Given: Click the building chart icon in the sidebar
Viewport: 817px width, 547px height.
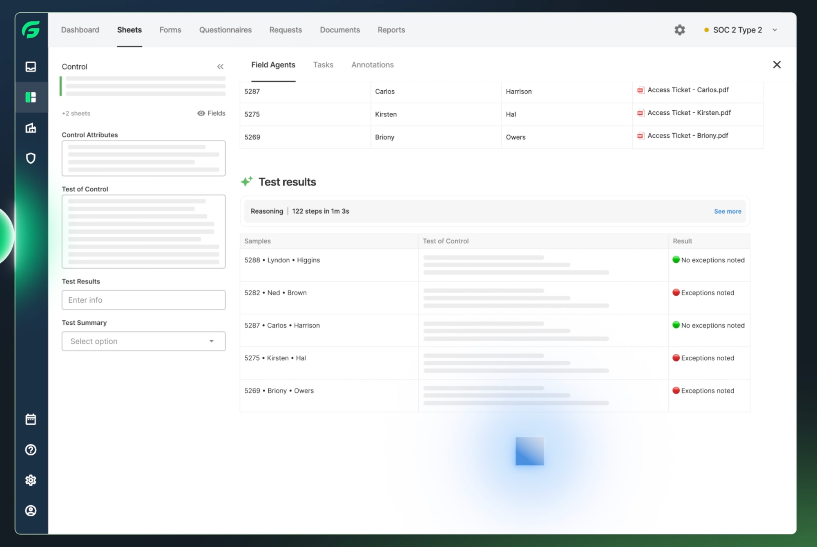Looking at the screenshot, I should pyautogui.click(x=31, y=128).
